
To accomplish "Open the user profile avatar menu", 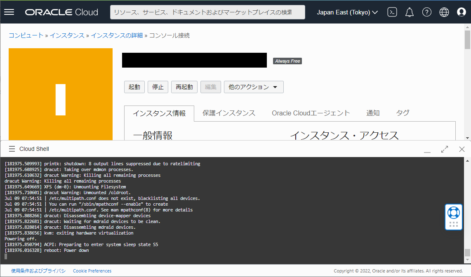I will 461,12.
